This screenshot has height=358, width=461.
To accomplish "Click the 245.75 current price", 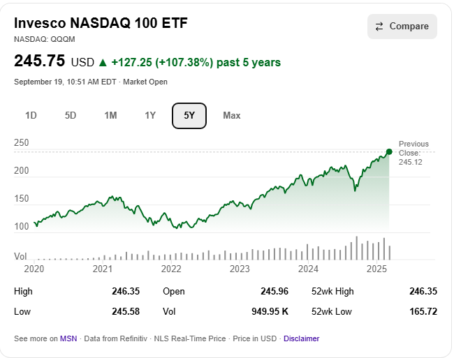I will tap(40, 61).
